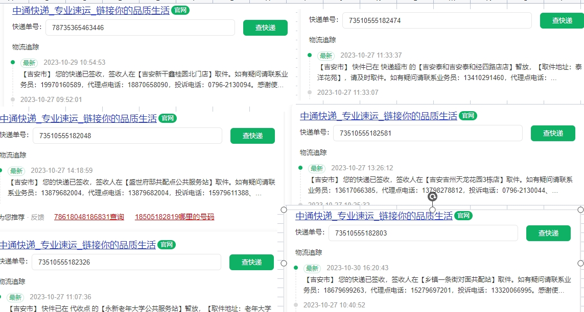Click the timestamp 2023-10-27 09:52:01
Screen dimensions: 584x312
(51, 99)
